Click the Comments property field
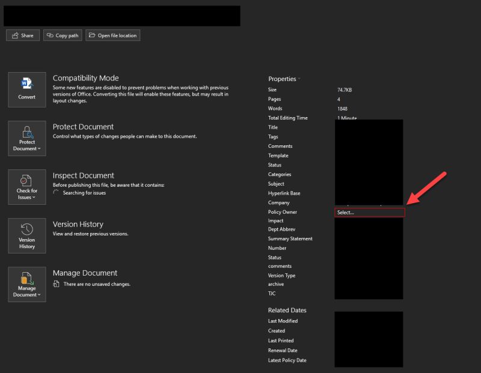Screen dimensions: 481x373 point(368,146)
